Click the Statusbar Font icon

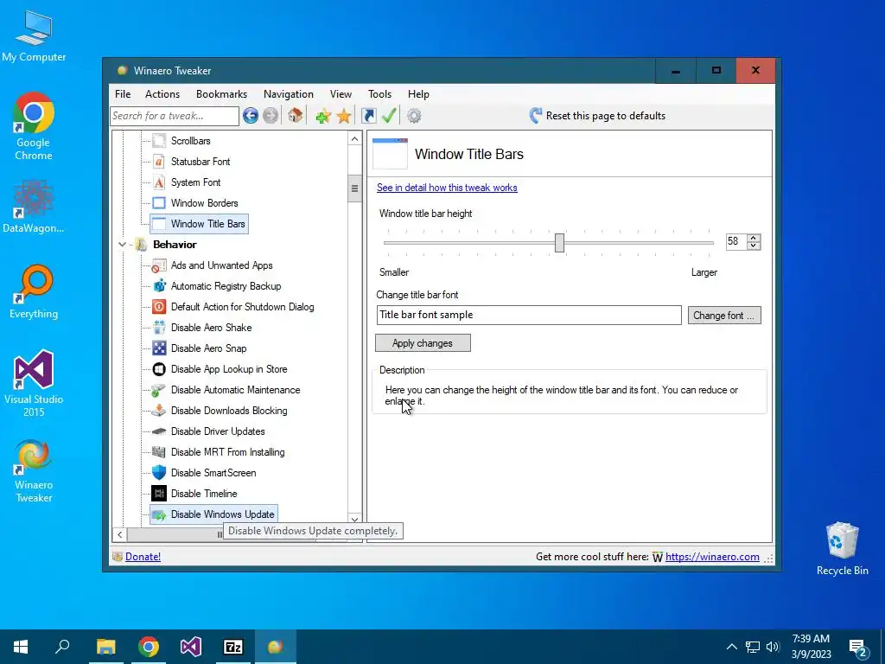(x=159, y=162)
